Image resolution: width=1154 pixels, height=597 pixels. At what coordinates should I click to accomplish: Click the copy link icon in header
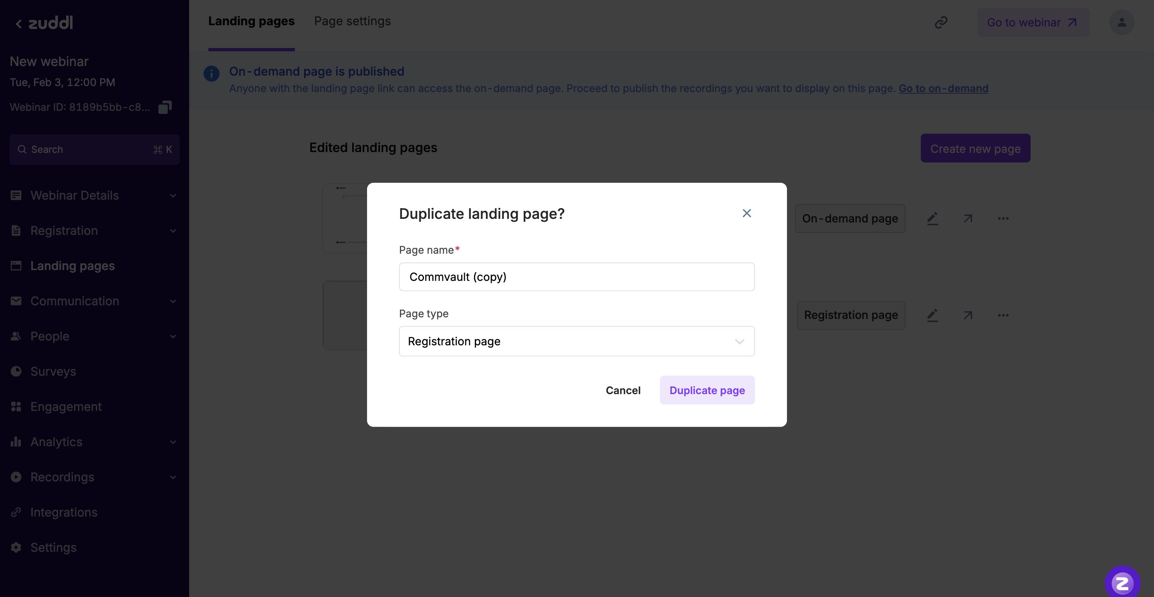tap(941, 22)
